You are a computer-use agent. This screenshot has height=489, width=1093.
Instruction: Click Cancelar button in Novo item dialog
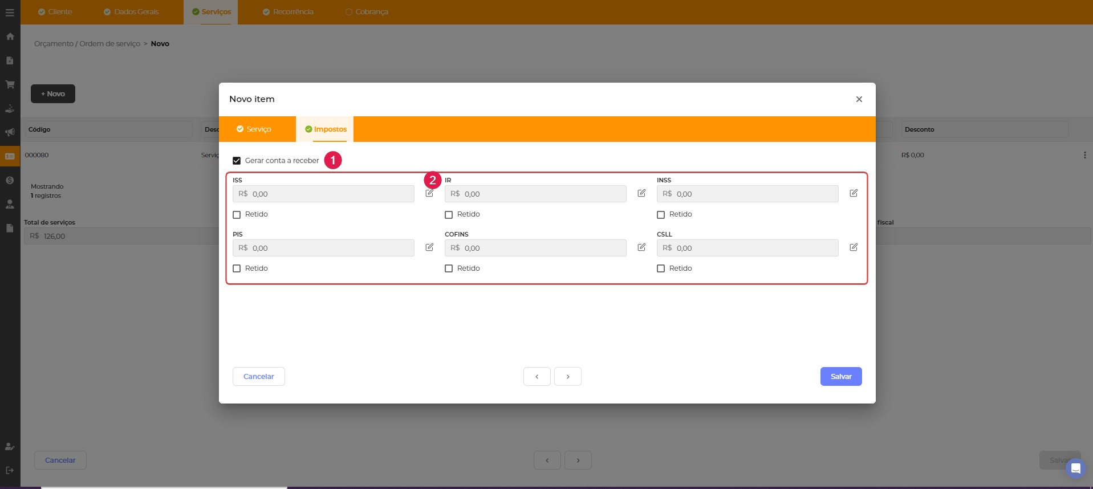click(x=258, y=377)
